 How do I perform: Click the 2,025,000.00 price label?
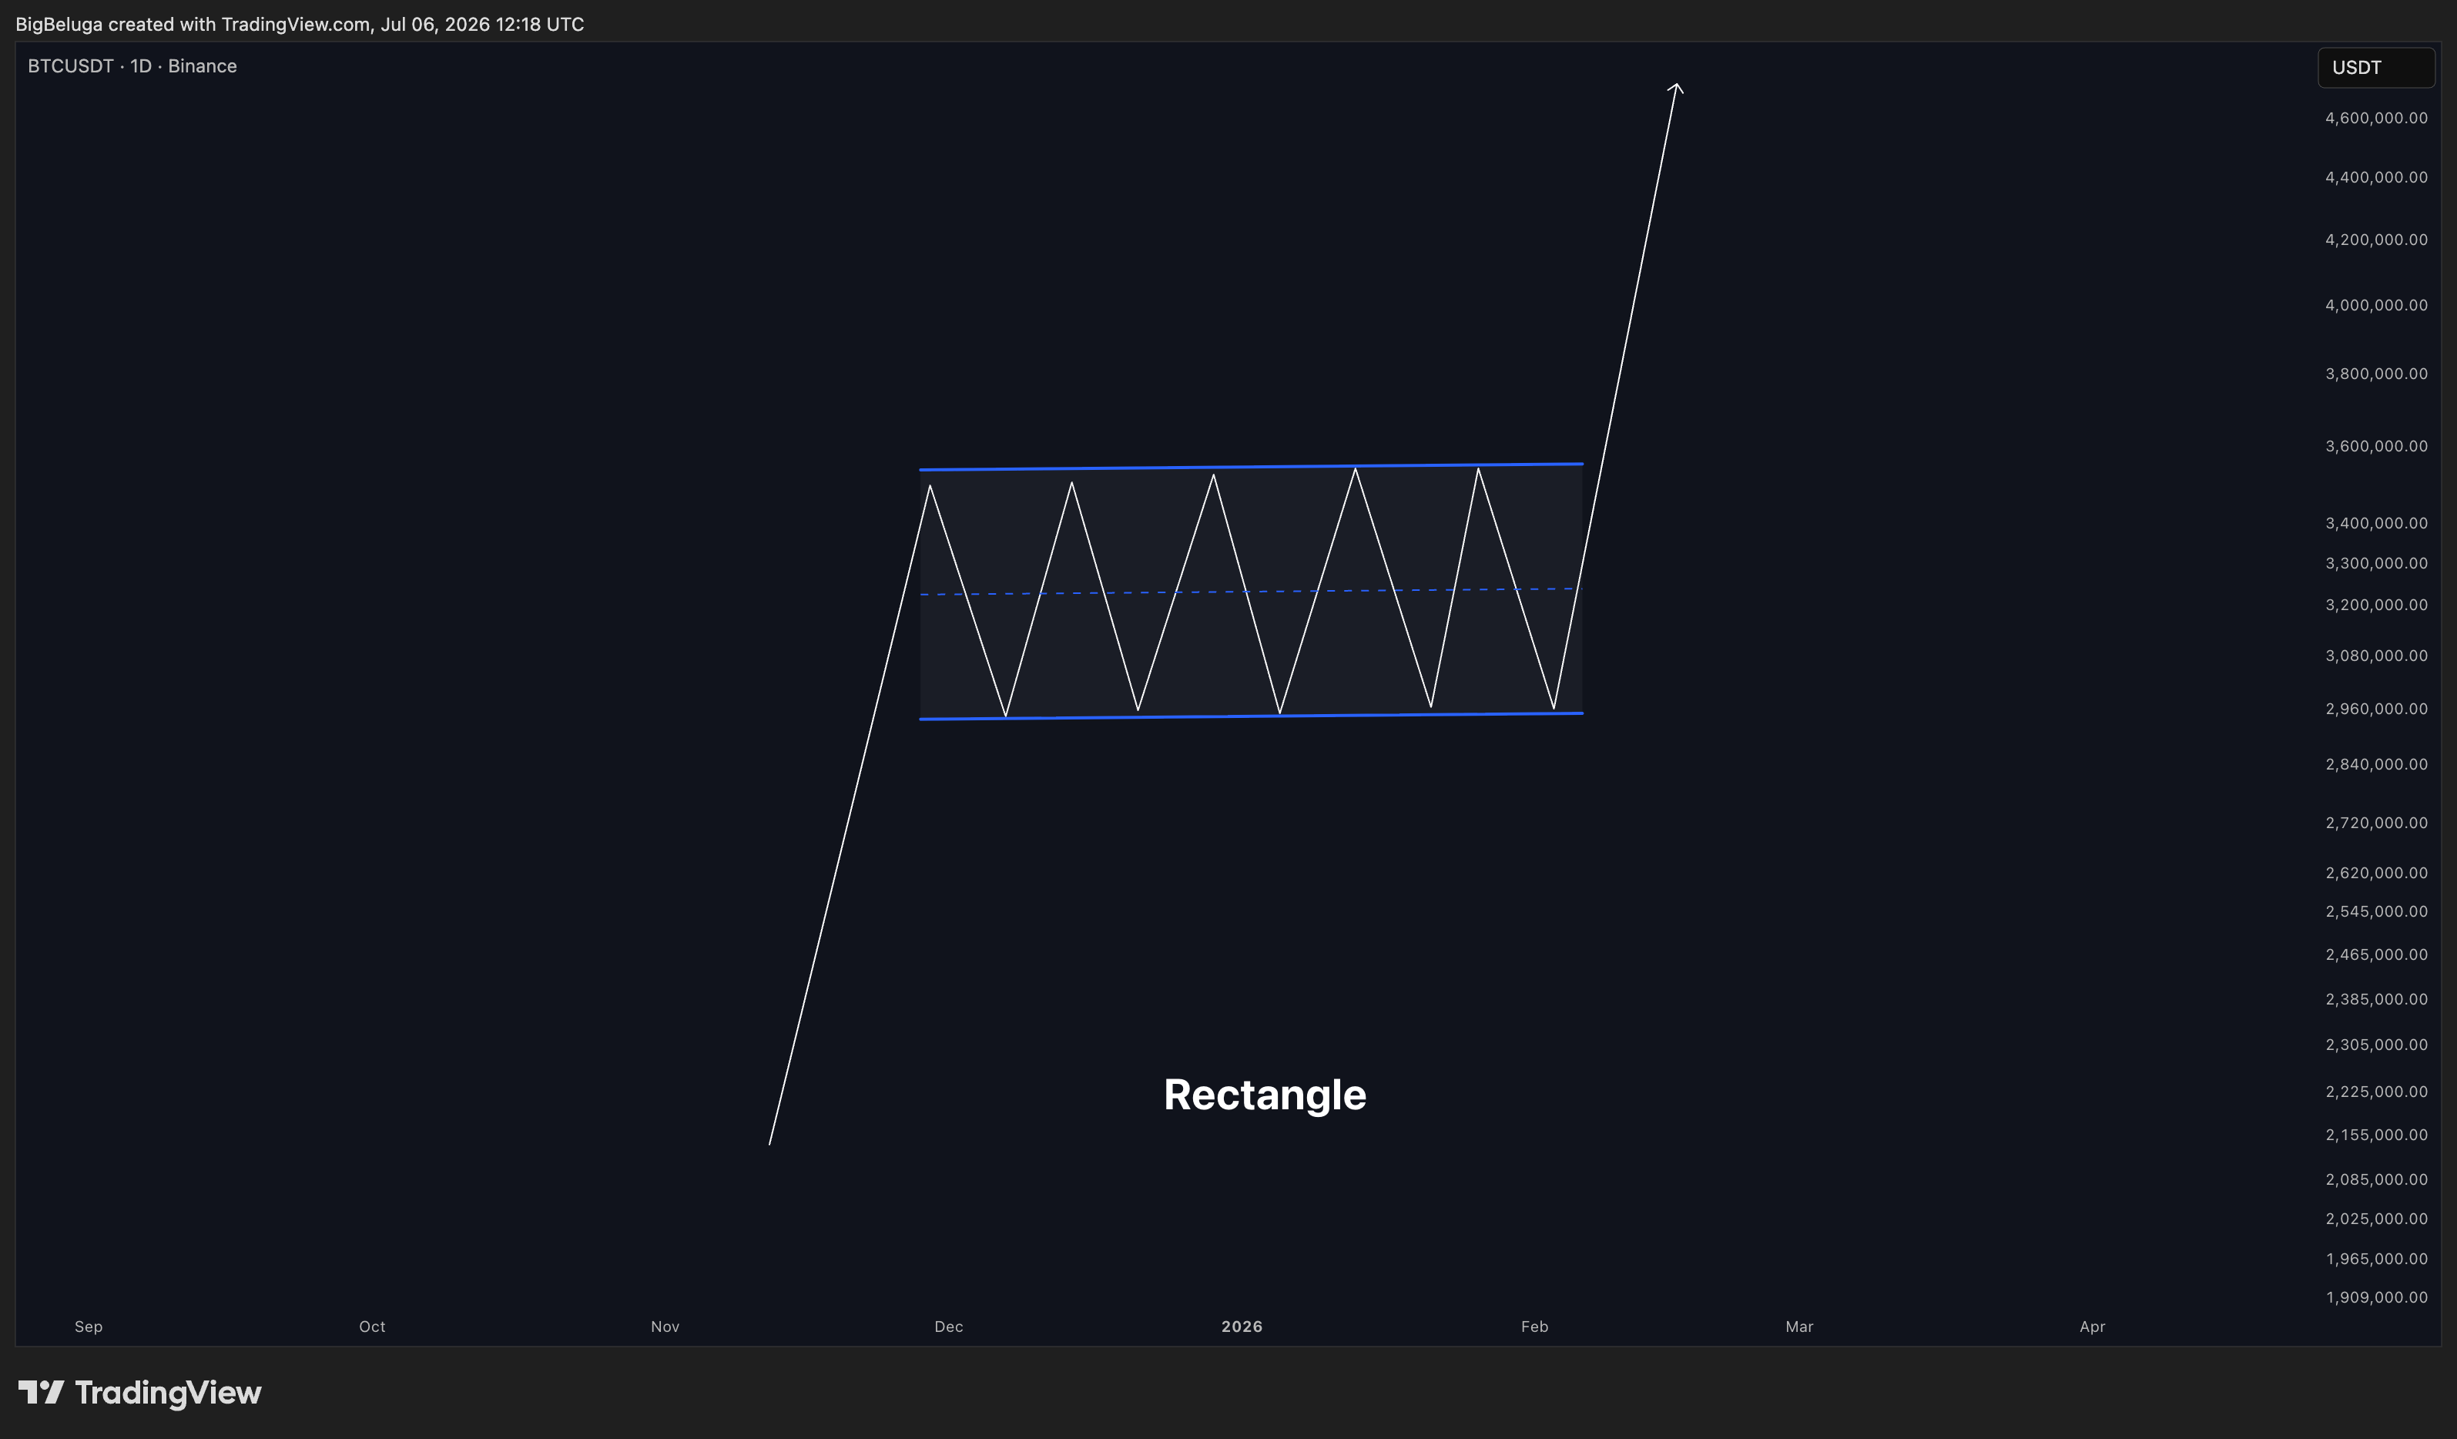2376,1219
